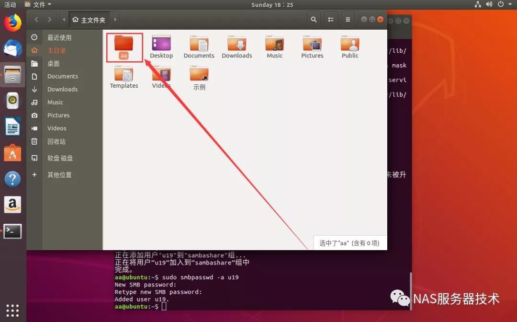The image size is (517, 322).
Task: Go forward in file manager
Action: pyautogui.click(x=49, y=20)
